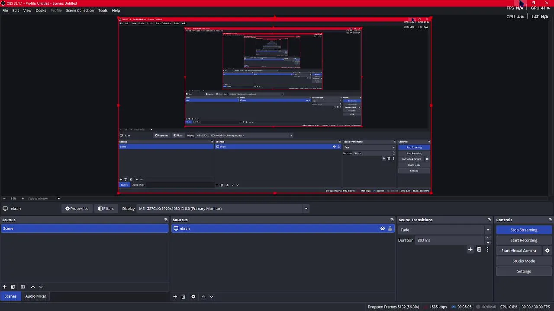The width and height of the screenshot is (554, 311).
Task: Float the Scenes dock using its header icon
Action: point(166,220)
